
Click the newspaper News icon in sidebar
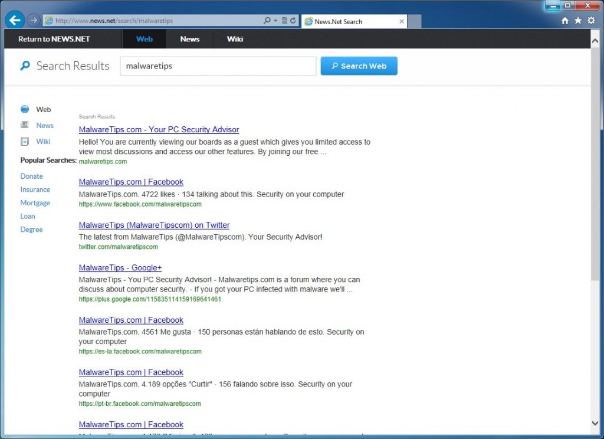coord(25,125)
